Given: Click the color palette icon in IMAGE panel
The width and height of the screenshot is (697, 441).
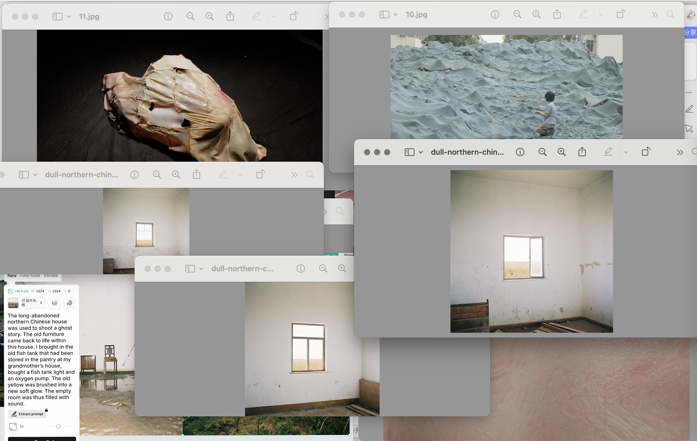Looking at the screenshot, I should click(x=70, y=303).
